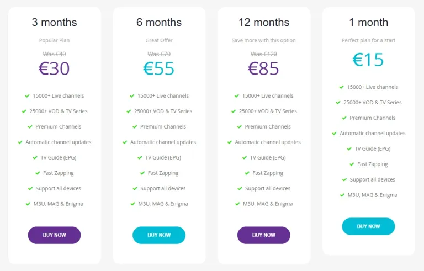Click checkmark beside 25000+ VOD & TV Series in 1 month plan

click(338, 103)
